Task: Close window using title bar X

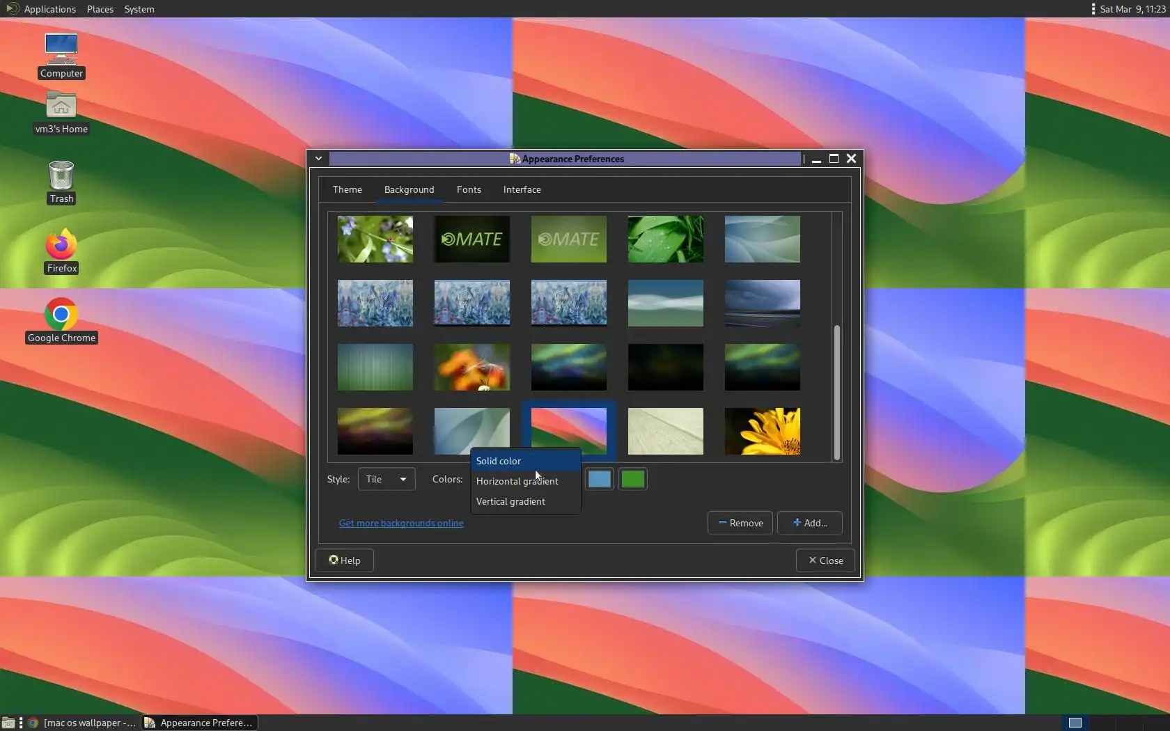Action: click(851, 159)
